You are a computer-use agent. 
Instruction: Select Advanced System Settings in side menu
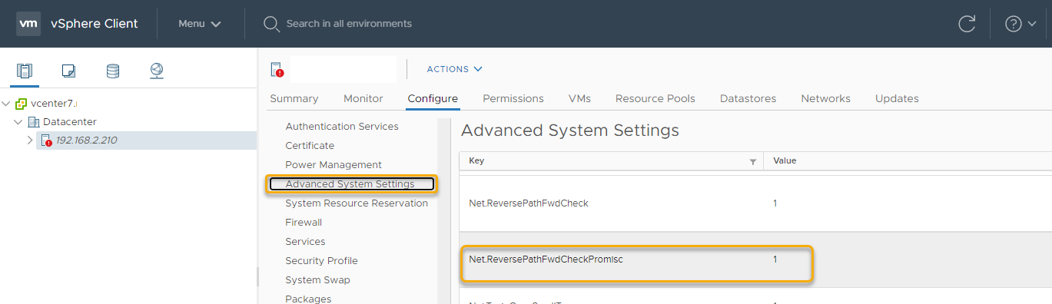tap(351, 184)
